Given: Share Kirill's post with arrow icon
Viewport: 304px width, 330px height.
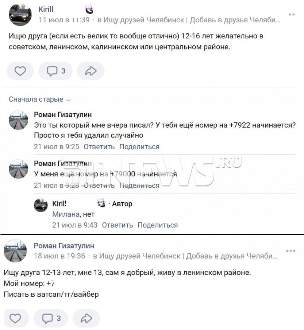Looking at the screenshot, I should pos(91,71).
